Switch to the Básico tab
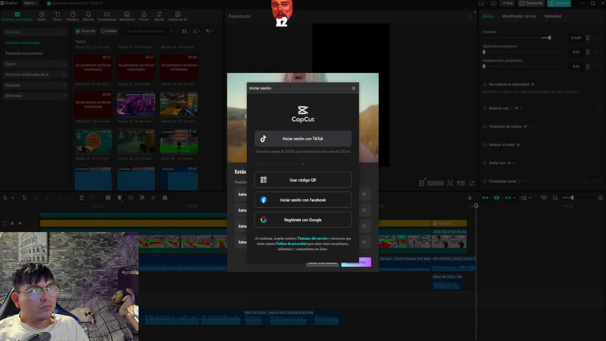Screen dimensions: 606x341 coord(488,16)
